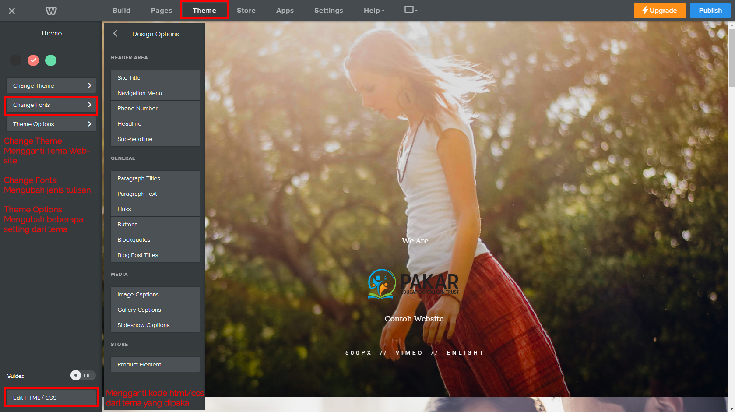
Task: Select Links design option
Action: click(x=155, y=209)
